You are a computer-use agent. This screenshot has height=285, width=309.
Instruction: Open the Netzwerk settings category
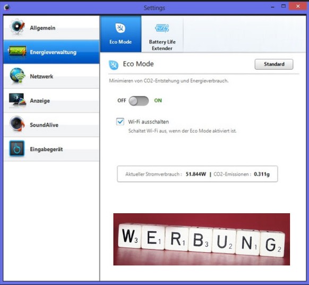51,76
